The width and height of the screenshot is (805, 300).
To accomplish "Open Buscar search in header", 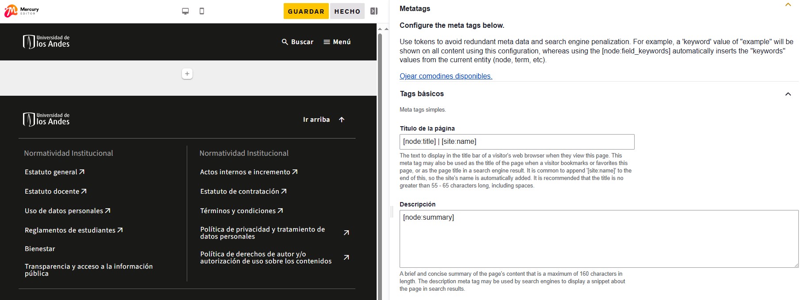I will (297, 42).
